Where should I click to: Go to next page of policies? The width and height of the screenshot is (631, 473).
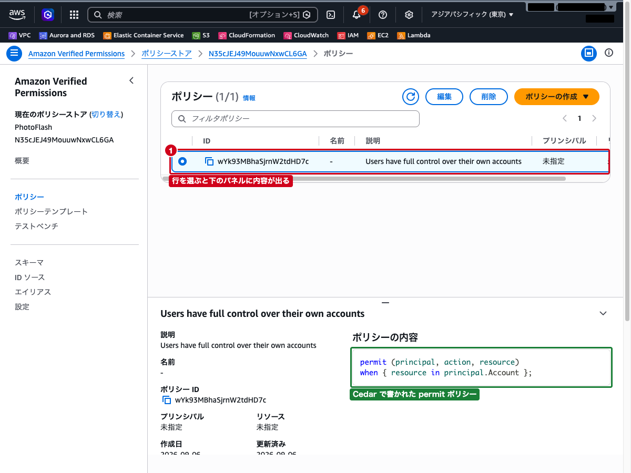point(594,118)
